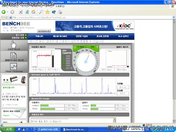The width and height of the screenshot is (176, 132).
Task: Click the green Back arrow in IE toolbar
Action: 4,12
